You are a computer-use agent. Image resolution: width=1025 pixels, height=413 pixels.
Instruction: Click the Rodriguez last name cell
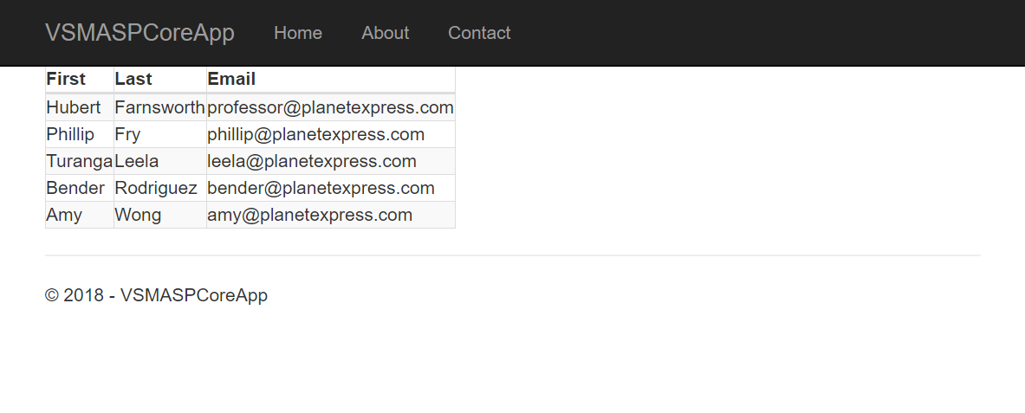coord(156,189)
